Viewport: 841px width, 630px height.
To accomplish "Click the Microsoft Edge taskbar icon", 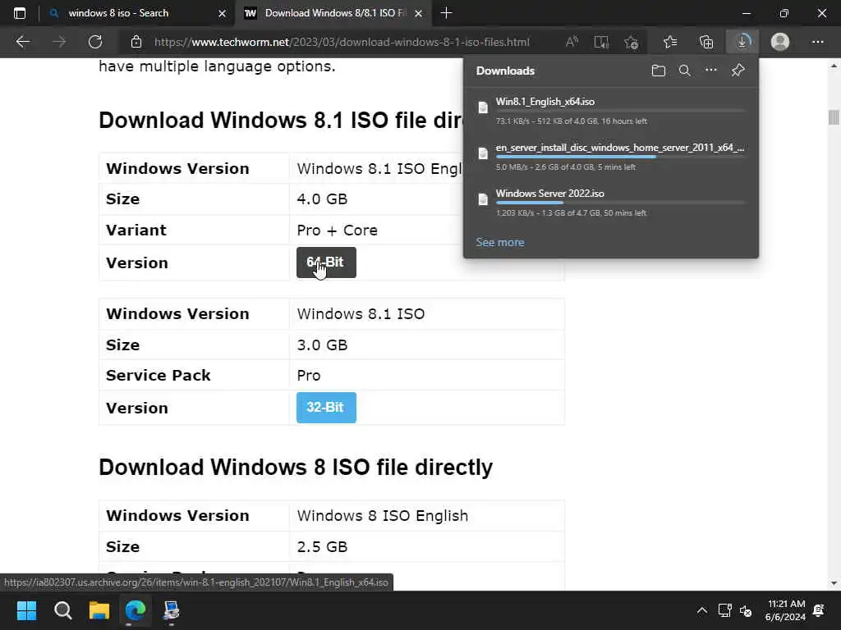I will pyautogui.click(x=136, y=610).
